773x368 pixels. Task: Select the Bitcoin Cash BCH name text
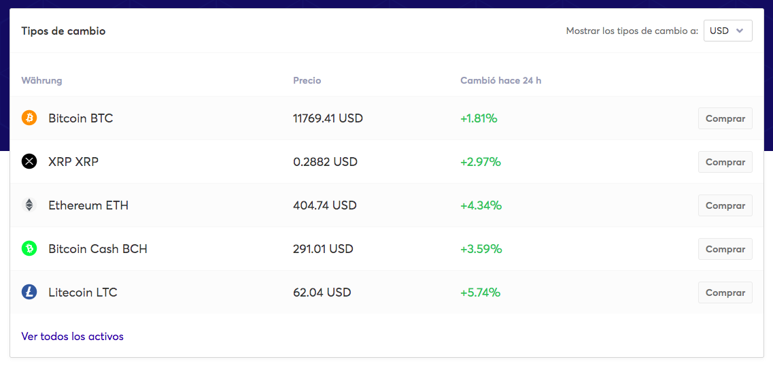point(98,249)
